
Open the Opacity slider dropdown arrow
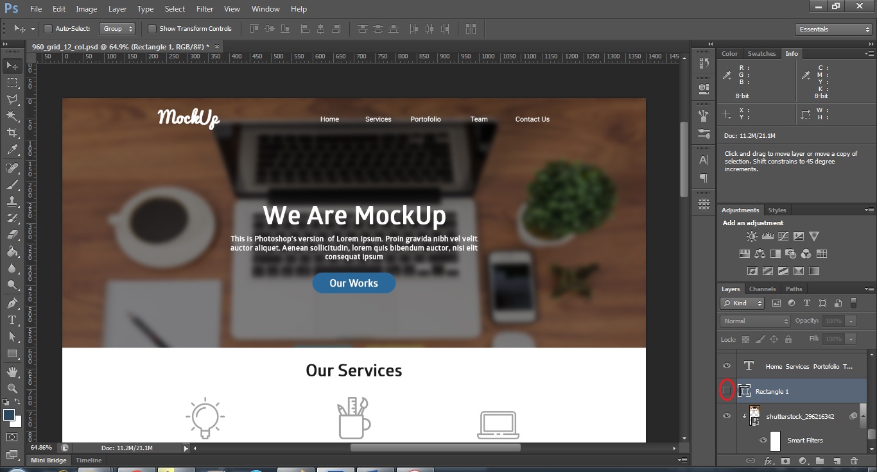[x=851, y=321]
